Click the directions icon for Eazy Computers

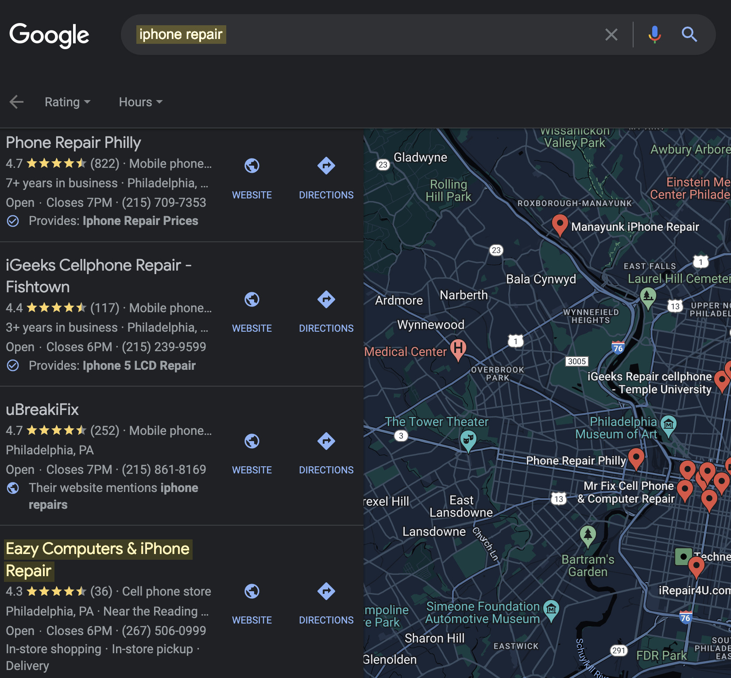pos(326,592)
